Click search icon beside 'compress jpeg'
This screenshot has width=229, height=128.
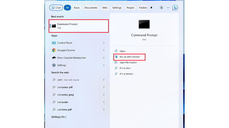54,94
